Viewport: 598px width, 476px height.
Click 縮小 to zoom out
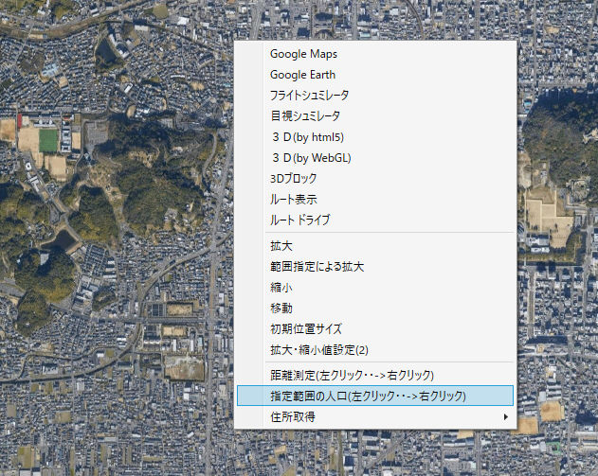click(281, 288)
